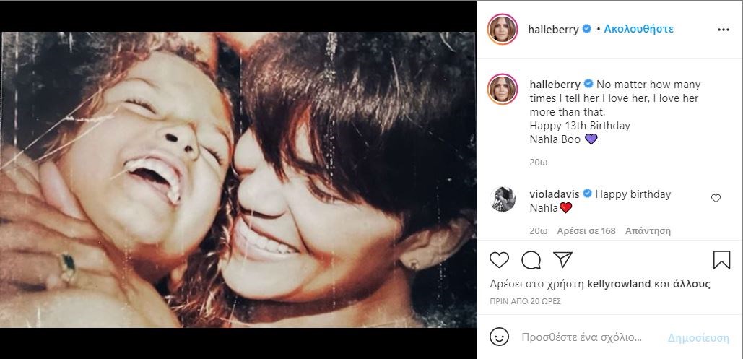Open the emoji picker smiley icon
Screen dimensions: 743x359
[499, 337]
